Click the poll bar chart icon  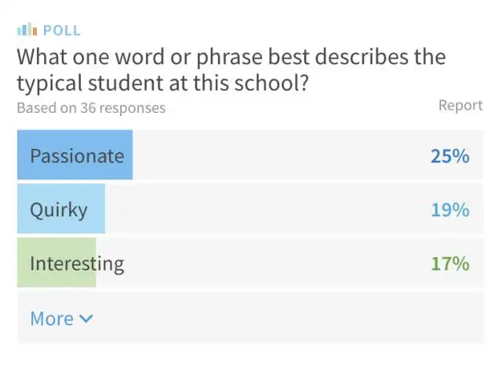pyautogui.click(x=27, y=31)
